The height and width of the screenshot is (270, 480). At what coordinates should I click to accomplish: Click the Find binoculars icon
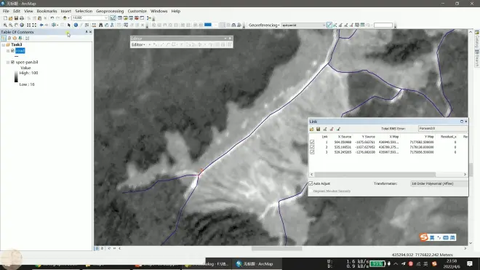pos(100,25)
